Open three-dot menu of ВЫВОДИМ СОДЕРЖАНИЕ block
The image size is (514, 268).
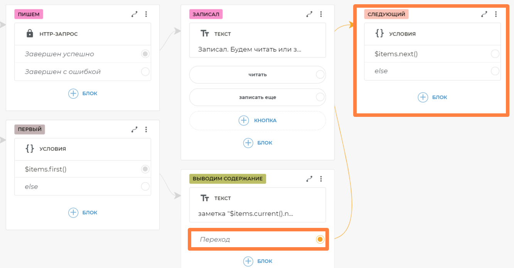321,179
